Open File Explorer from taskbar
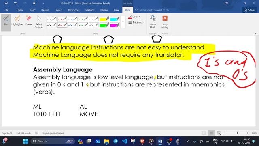This screenshot has width=259, height=146. pyautogui.click(x=107, y=141)
